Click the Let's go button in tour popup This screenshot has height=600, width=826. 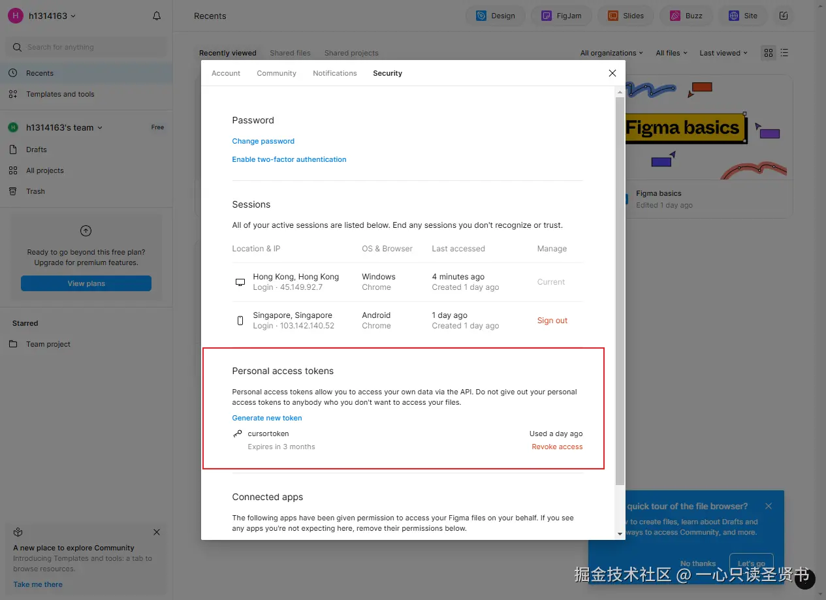click(751, 563)
